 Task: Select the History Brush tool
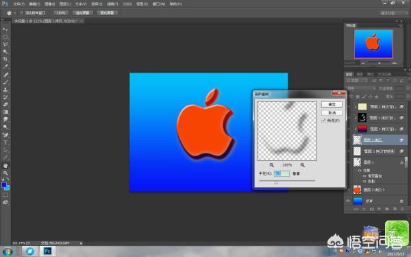click(5, 97)
